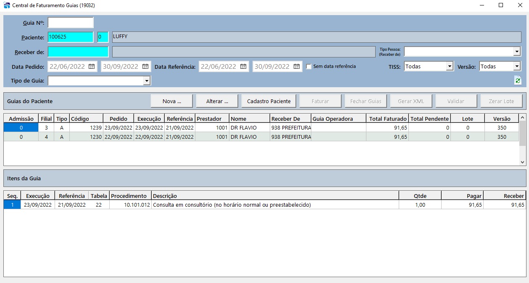This screenshot has height=283, width=529.
Task: Click the Validar button
Action: coord(456,101)
